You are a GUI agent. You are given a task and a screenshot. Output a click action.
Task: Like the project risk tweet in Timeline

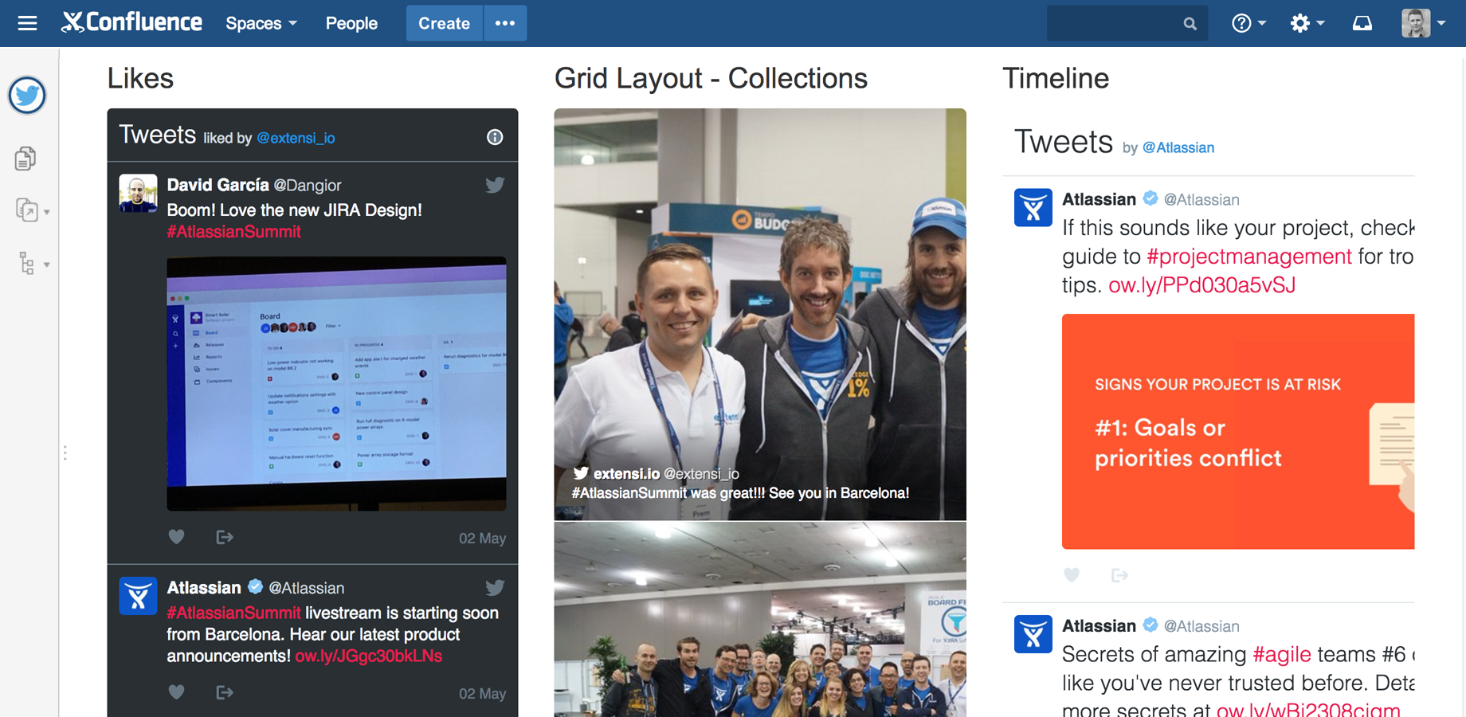[1071, 574]
